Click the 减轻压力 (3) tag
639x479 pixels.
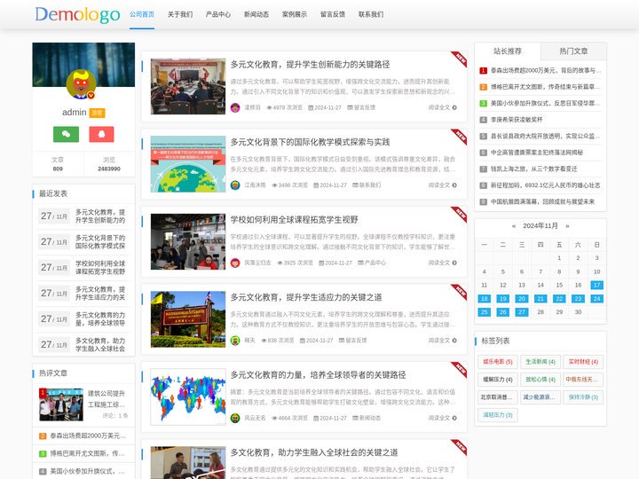pyautogui.click(x=498, y=415)
